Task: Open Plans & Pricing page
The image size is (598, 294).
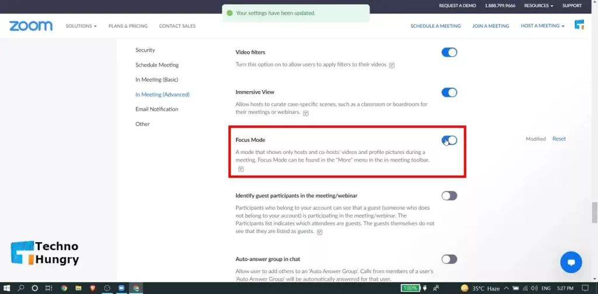Action: [x=128, y=26]
